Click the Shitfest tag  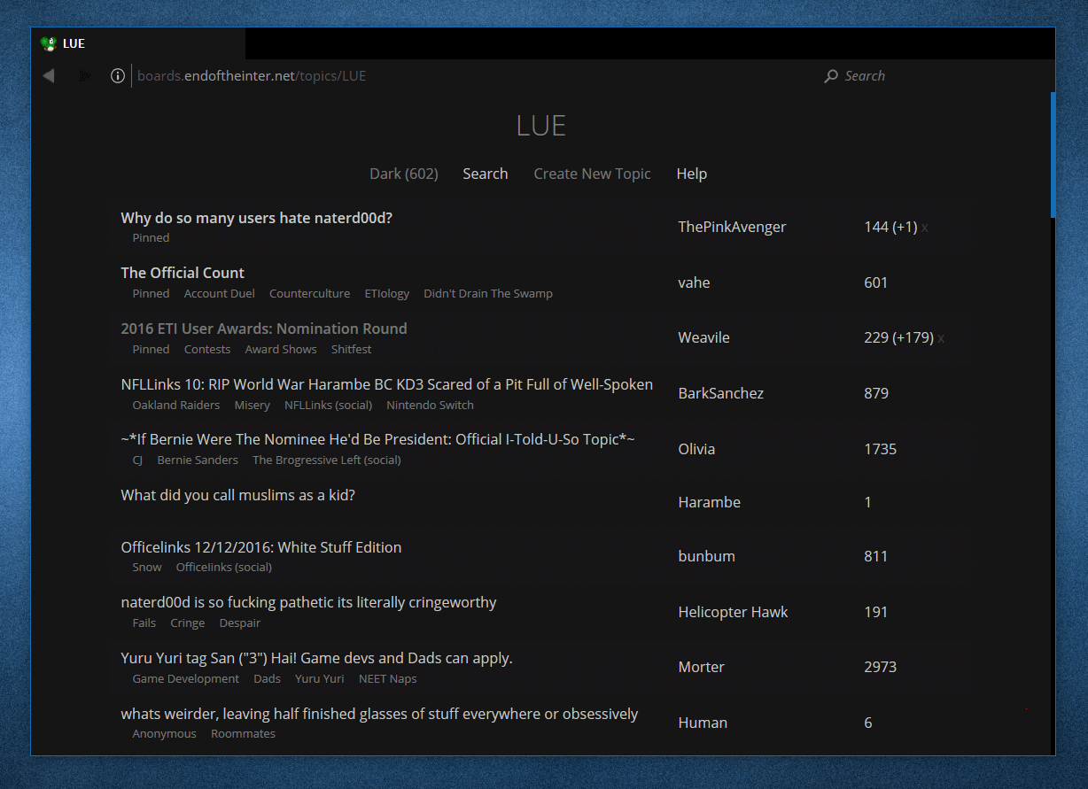pyautogui.click(x=352, y=350)
